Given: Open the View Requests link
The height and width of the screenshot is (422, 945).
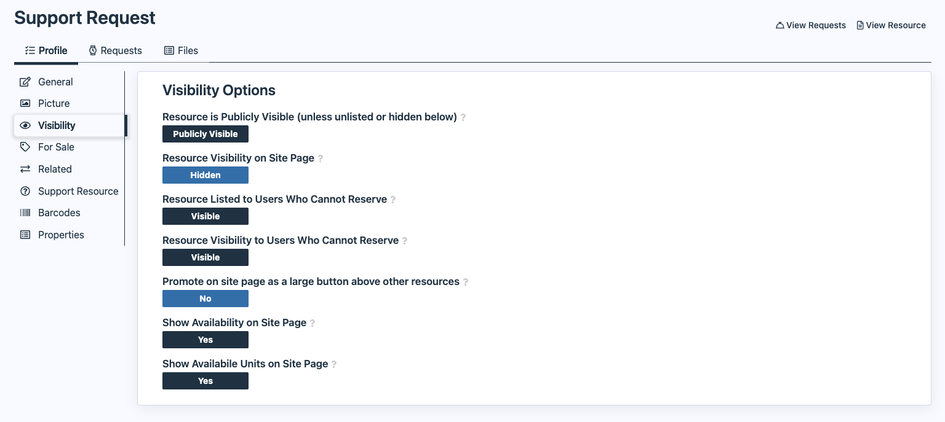Looking at the screenshot, I should (x=811, y=25).
